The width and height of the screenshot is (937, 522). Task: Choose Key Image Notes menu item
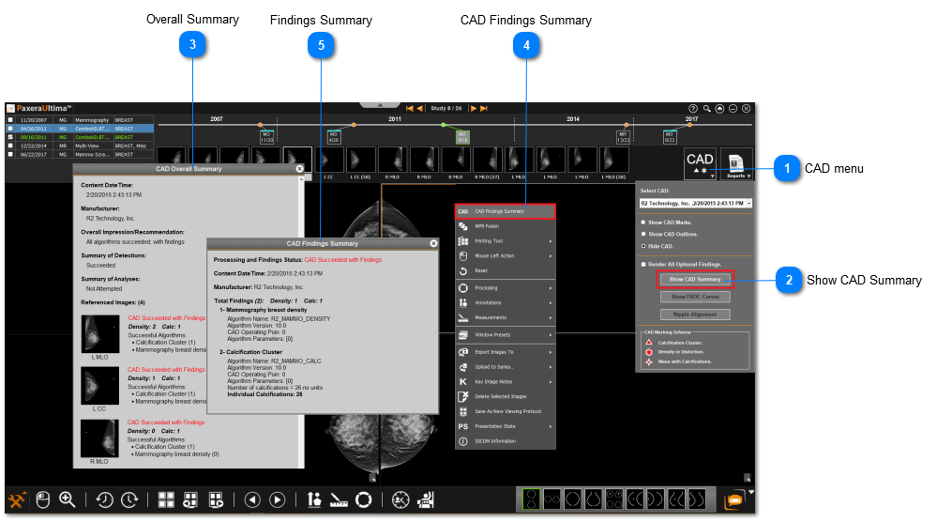coord(506,381)
